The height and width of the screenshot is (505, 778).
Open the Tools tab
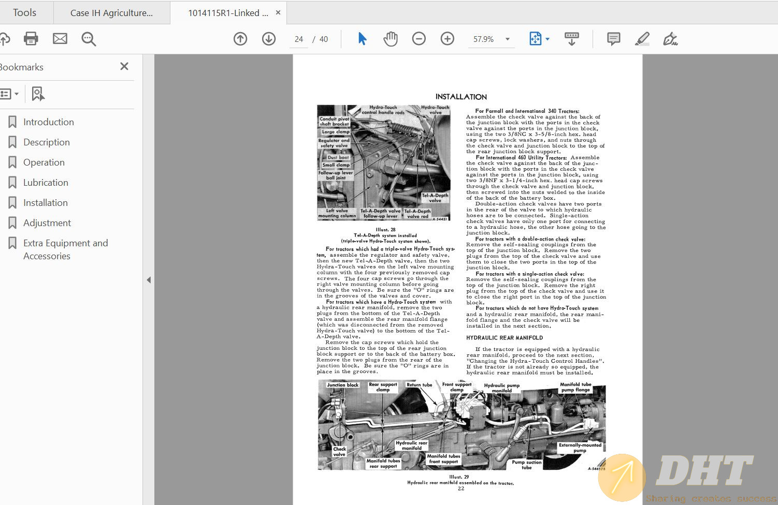[24, 12]
